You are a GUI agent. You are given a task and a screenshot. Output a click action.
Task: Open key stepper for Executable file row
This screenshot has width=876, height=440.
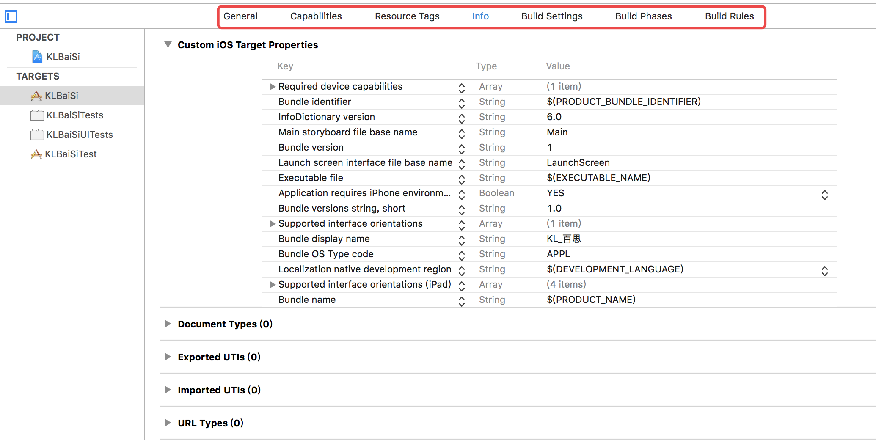[462, 179]
